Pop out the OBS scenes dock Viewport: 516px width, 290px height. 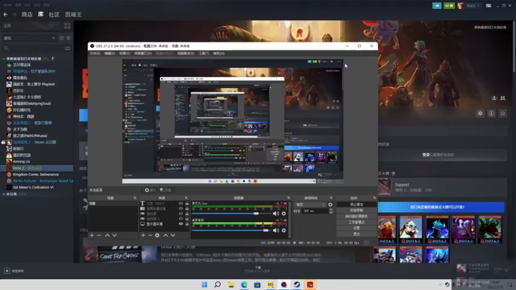pyautogui.click(x=135, y=198)
